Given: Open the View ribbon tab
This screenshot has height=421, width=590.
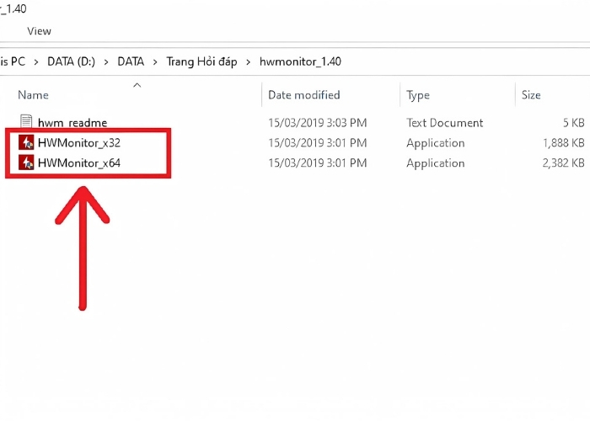Looking at the screenshot, I should (39, 31).
